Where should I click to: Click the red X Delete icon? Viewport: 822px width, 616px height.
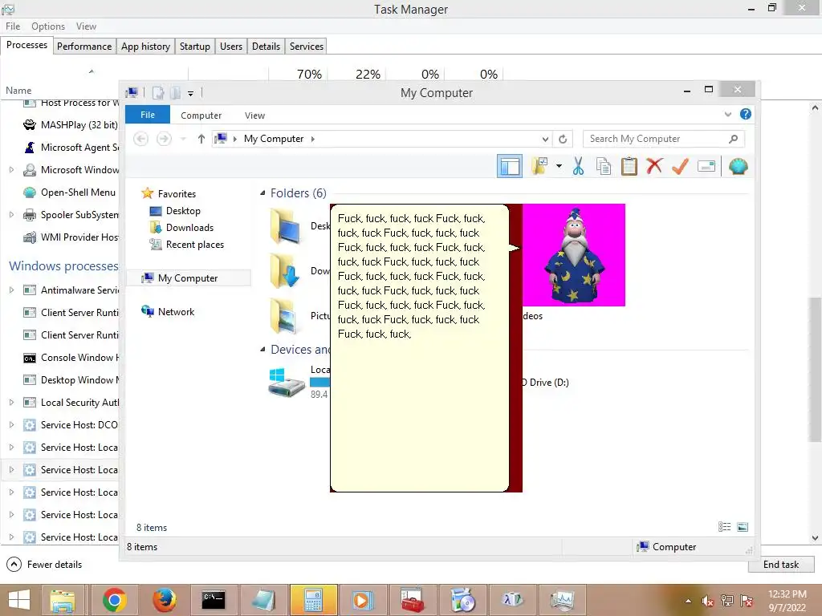(x=654, y=166)
